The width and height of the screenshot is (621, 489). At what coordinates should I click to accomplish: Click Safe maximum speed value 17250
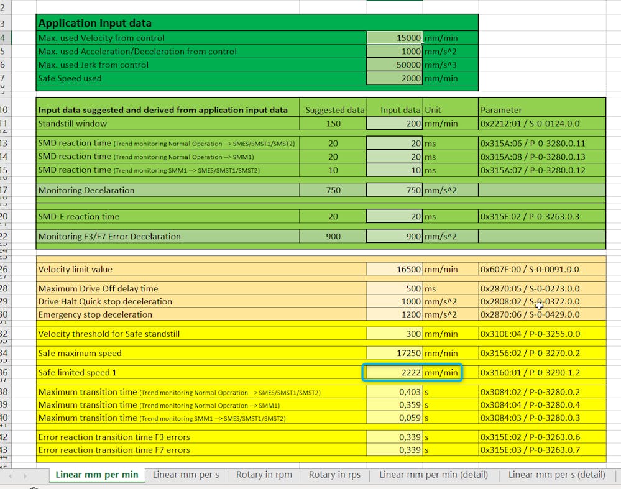395,353
